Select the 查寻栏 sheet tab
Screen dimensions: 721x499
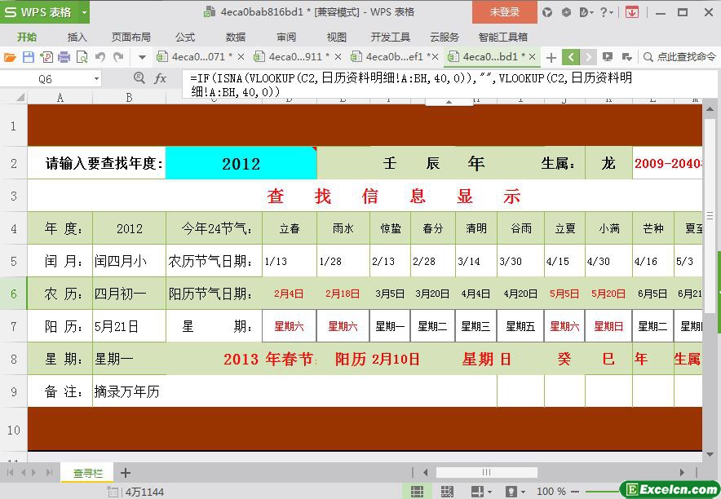point(88,473)
